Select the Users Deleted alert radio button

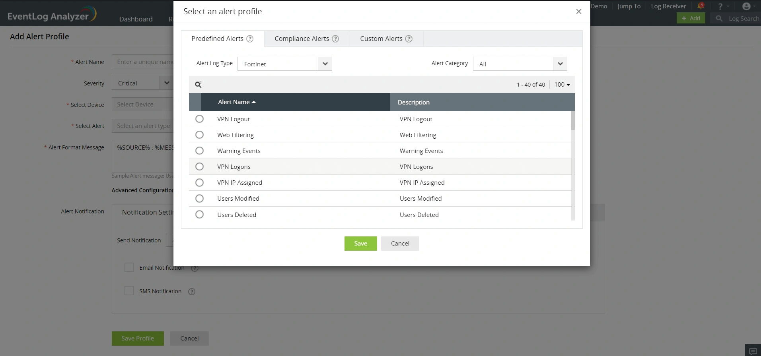pyautogui.click(x=199, y=215)
